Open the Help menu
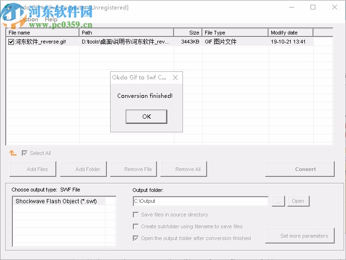The height and width of the screenshot is (260, 346). pos(51,19)
